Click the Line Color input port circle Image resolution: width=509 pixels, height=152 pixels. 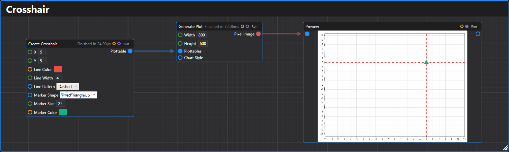30,69
